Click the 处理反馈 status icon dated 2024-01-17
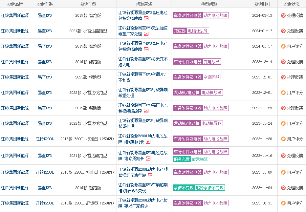Viewport: 306px width, 212px height. [x=283, y=31]
